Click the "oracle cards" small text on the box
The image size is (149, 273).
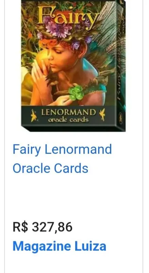68,120
